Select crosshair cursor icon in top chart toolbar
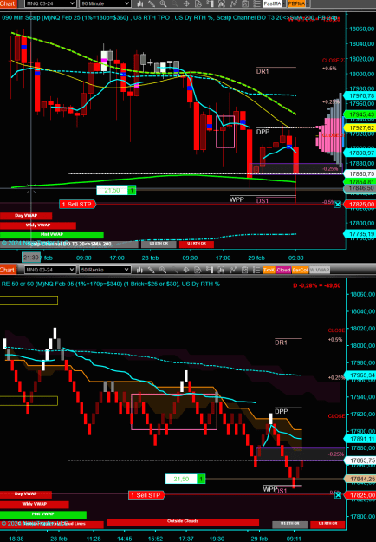This screenshot has height=542, width=376. tap(186, 3)
